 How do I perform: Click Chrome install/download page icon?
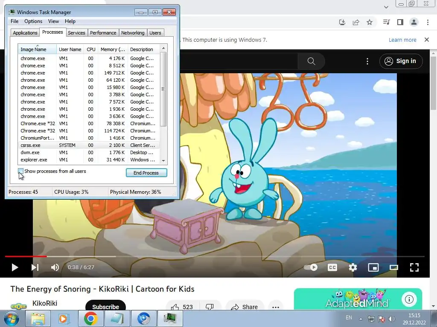[x=342, y=22]
